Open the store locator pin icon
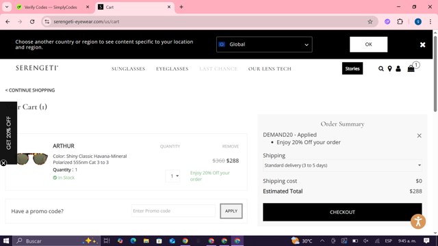The height and width of the screenshot is (246, 438). (389, 68)
